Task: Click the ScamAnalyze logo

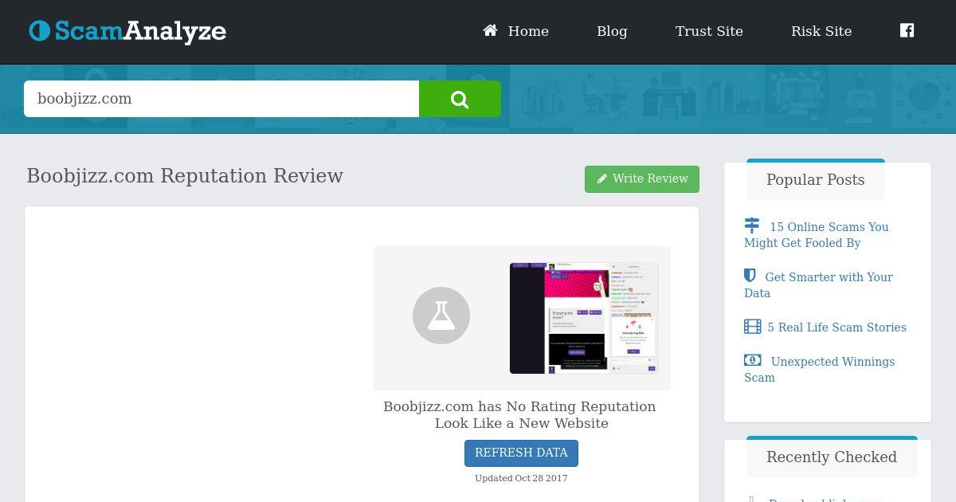Action: pos(127,31)
